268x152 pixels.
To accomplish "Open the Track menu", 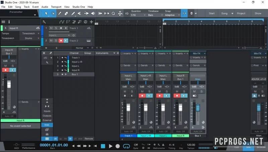I will [x=27, y=7].
